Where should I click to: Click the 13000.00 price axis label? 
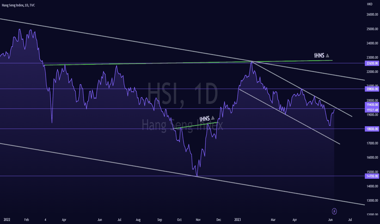(x=372, y=200)
